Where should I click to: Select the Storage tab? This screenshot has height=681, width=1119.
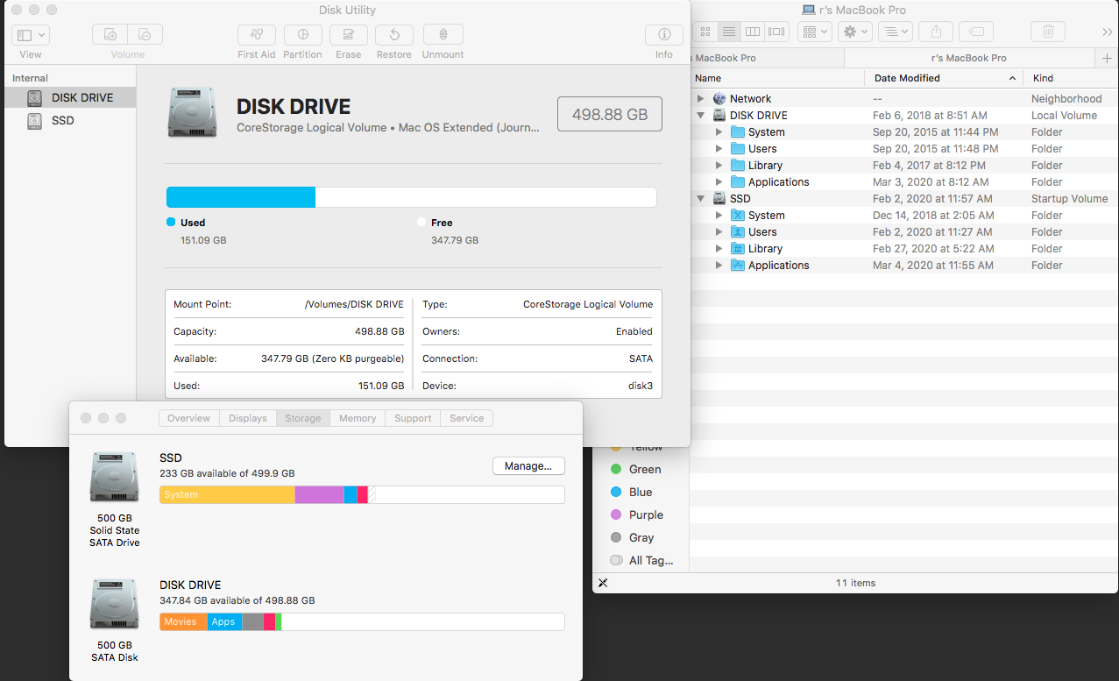click(x=302, y=418)
